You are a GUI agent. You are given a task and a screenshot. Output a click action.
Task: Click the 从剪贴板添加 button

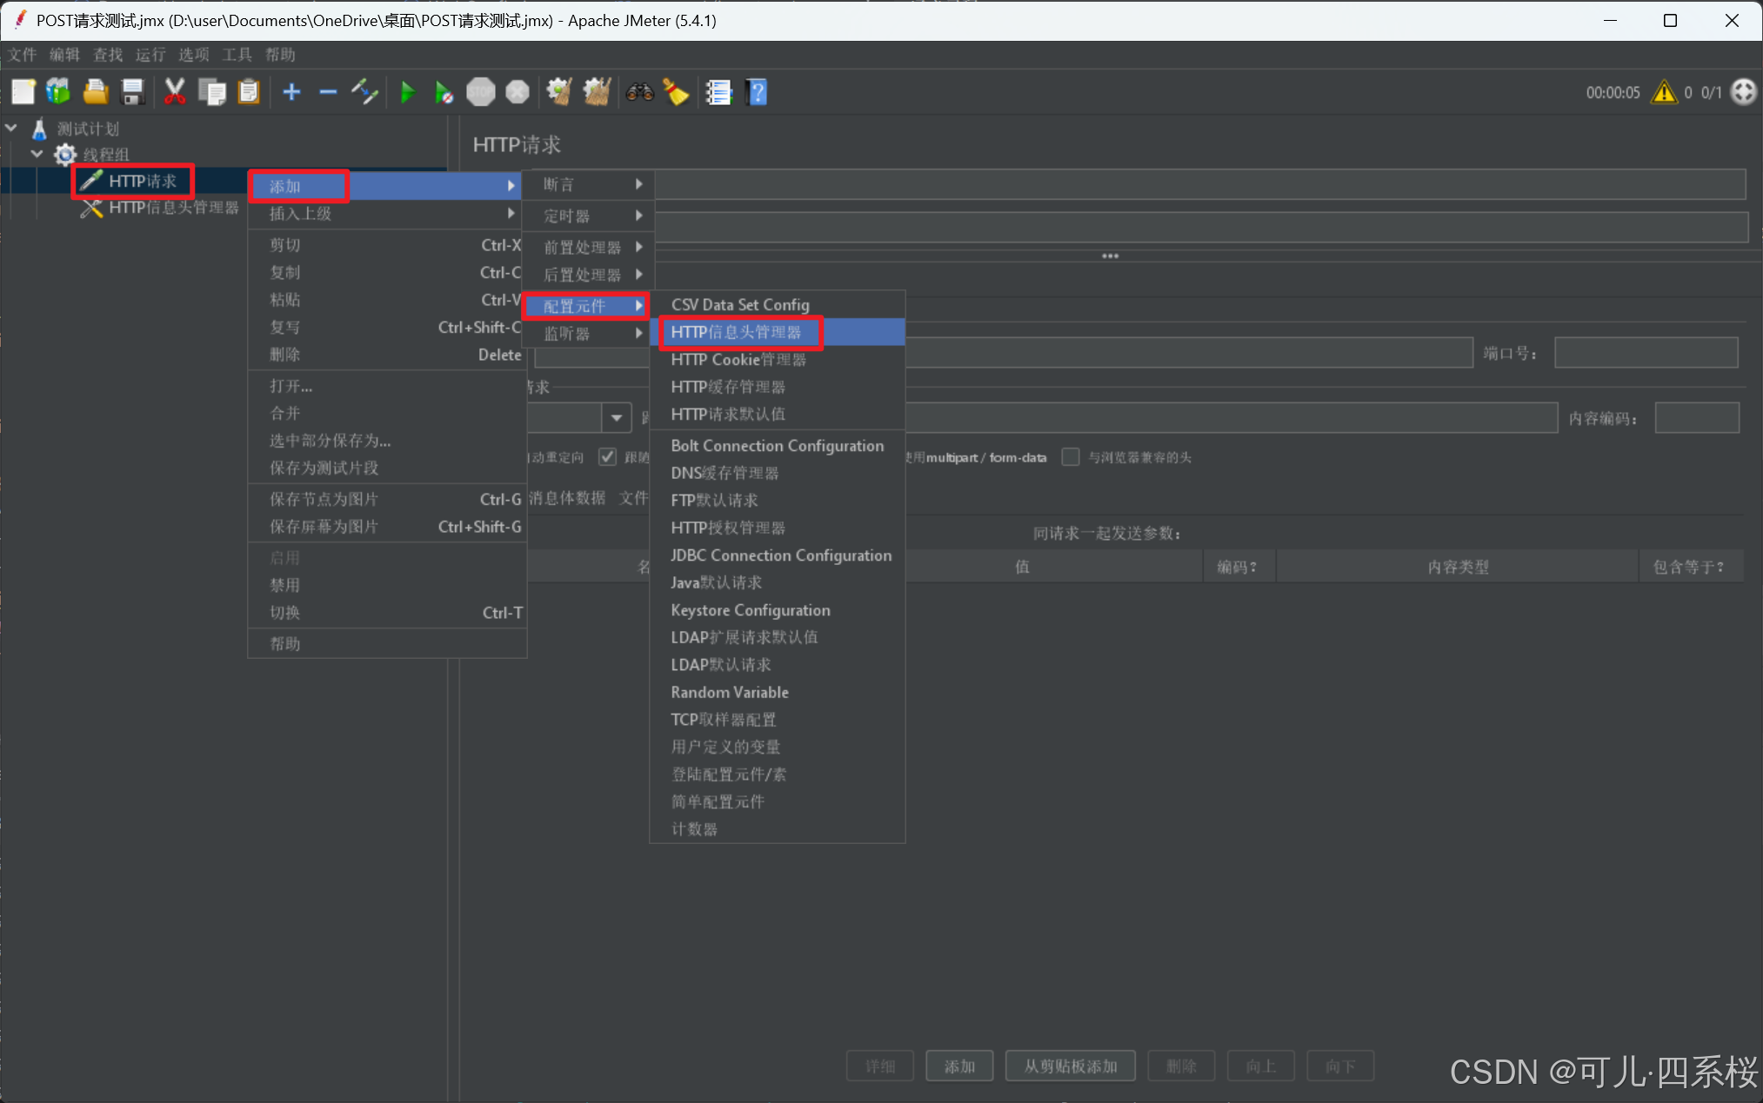click(x=1070, y=1066)
